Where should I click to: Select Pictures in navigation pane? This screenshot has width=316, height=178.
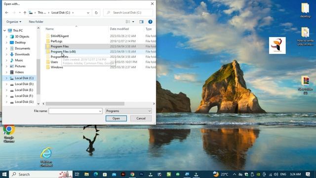(x=20, y=66)
